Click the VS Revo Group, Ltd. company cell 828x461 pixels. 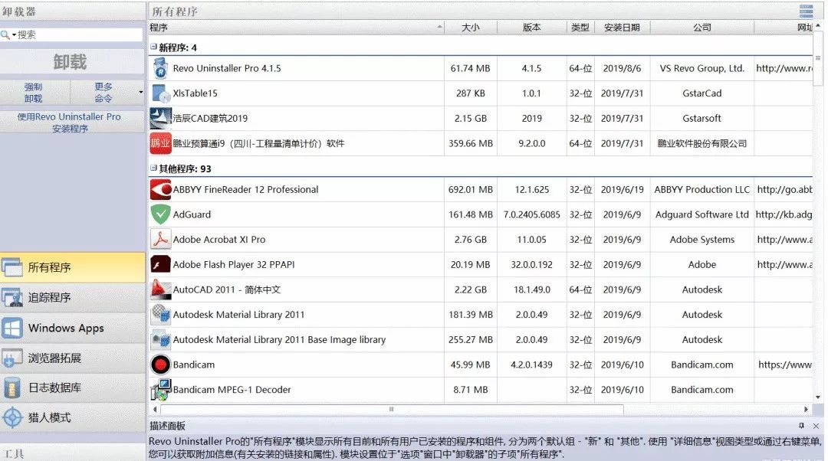(701, 69)
